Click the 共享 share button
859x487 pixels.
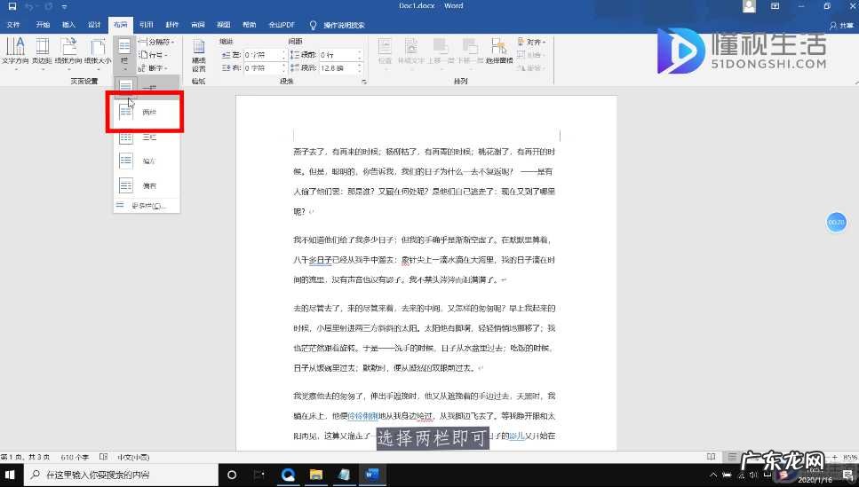click(842, 25)
